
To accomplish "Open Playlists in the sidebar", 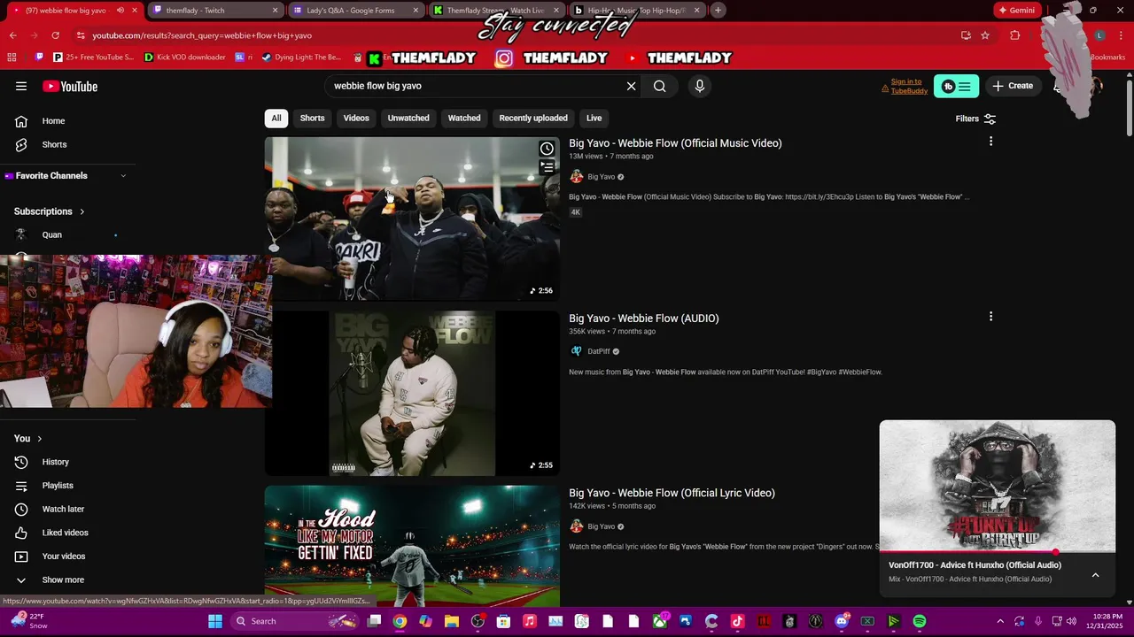I will click(x=58, y=486).
